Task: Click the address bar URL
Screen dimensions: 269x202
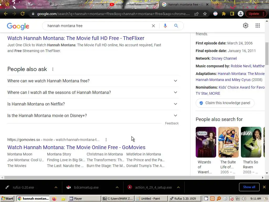Action: (x=113, y=14)
